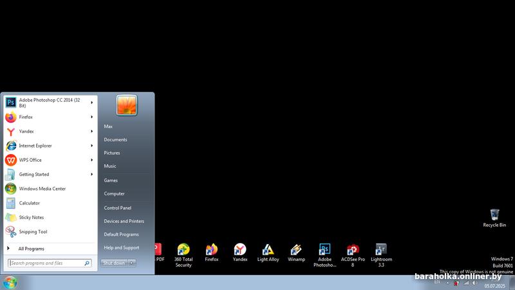Screen dimensions: 515x290
Task: Open network signal icon in system tray
Action: pos(466,283)
